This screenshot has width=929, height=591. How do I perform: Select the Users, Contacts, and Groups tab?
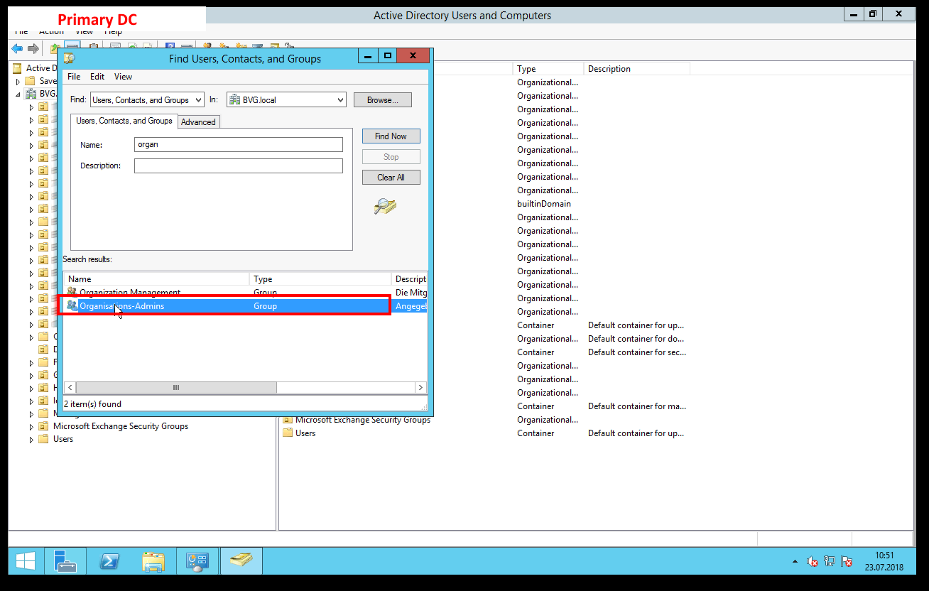pos(124,121)
